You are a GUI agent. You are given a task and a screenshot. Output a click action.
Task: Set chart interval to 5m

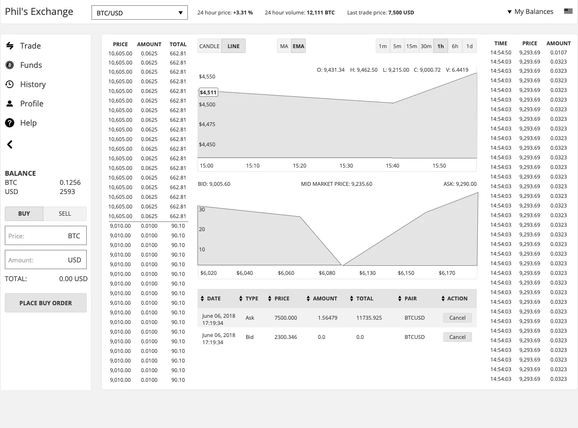[397, 46]
